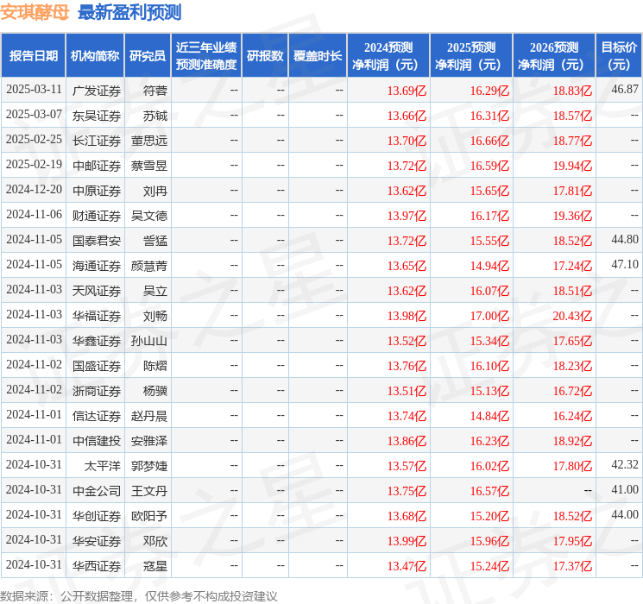Click 2024 forecast value 13.47亿

[407, 566]
